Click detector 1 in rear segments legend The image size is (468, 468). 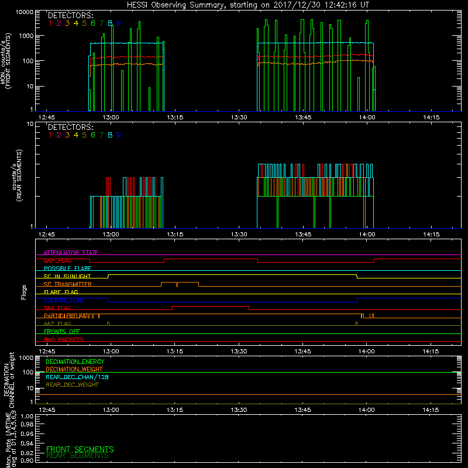50,135
